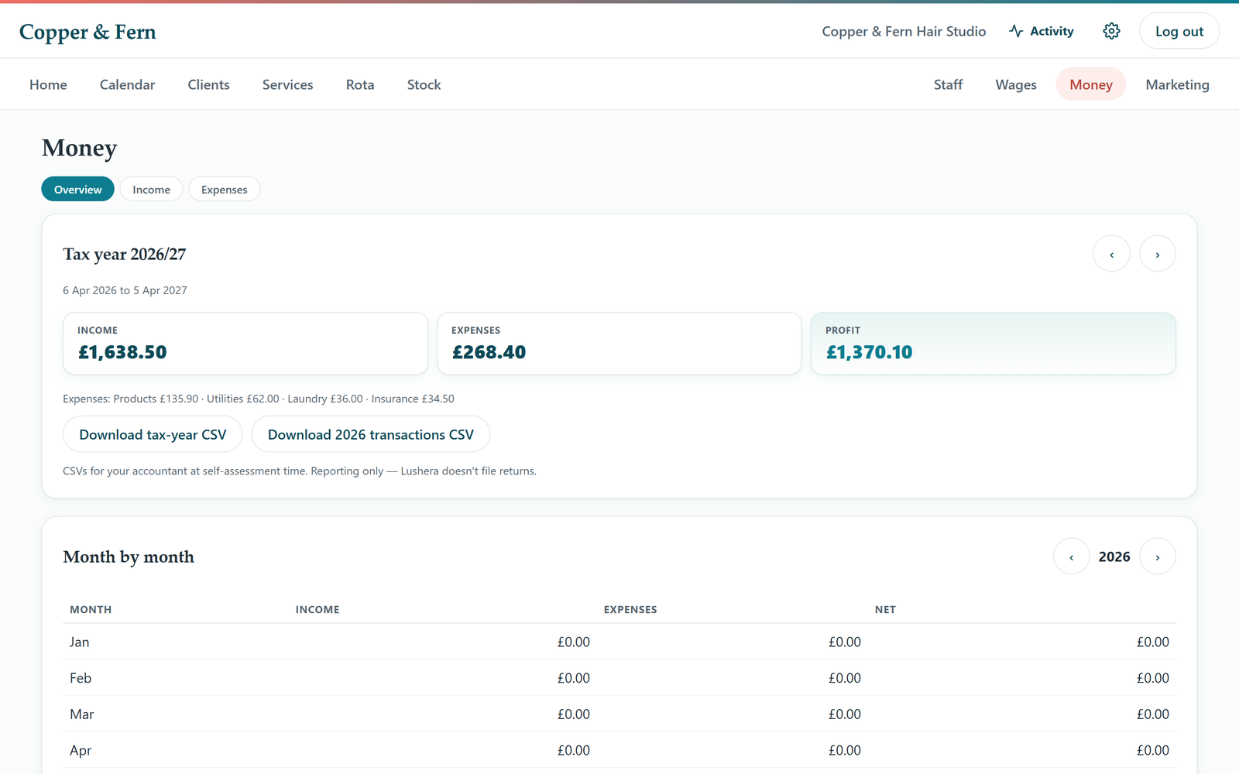Open the Clients page
Viewport: 1239px width, 774px height.
point(208,84)
